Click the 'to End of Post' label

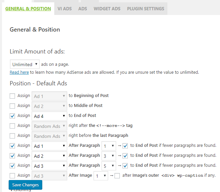tap(82, 115)
